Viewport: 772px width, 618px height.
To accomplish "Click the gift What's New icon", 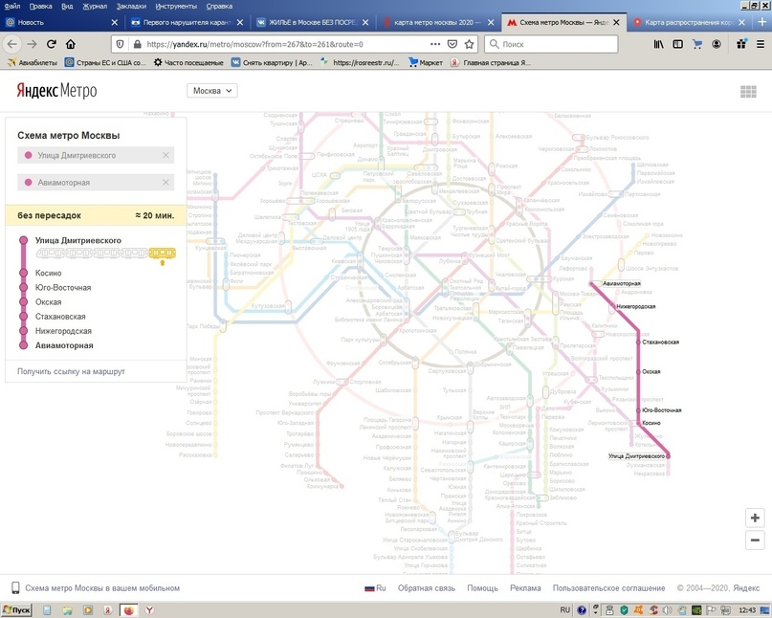I will (742, 44).
